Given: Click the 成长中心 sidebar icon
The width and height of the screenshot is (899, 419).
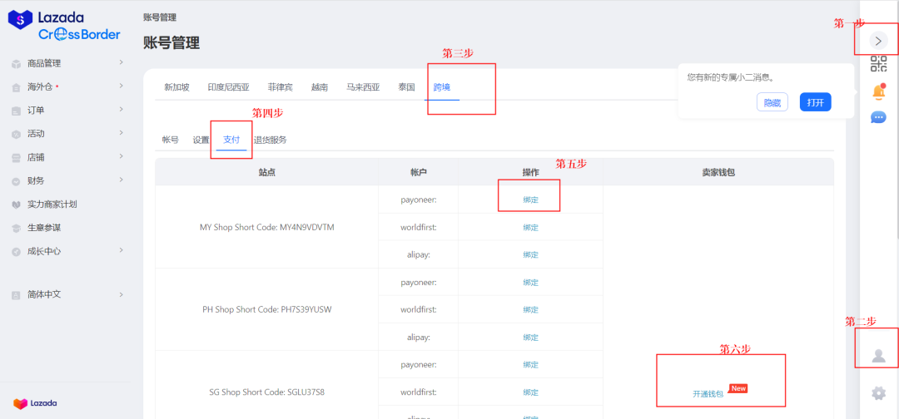Looking at the screenshot, I should (17, 251).
